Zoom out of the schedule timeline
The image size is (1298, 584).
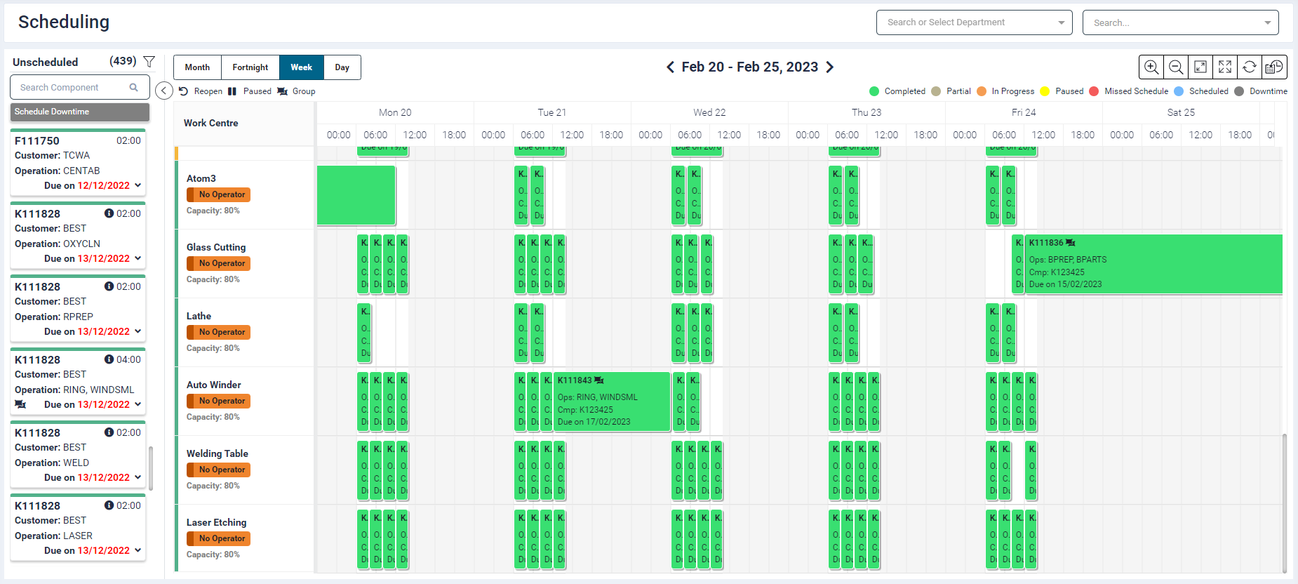tap(1176, 67)
